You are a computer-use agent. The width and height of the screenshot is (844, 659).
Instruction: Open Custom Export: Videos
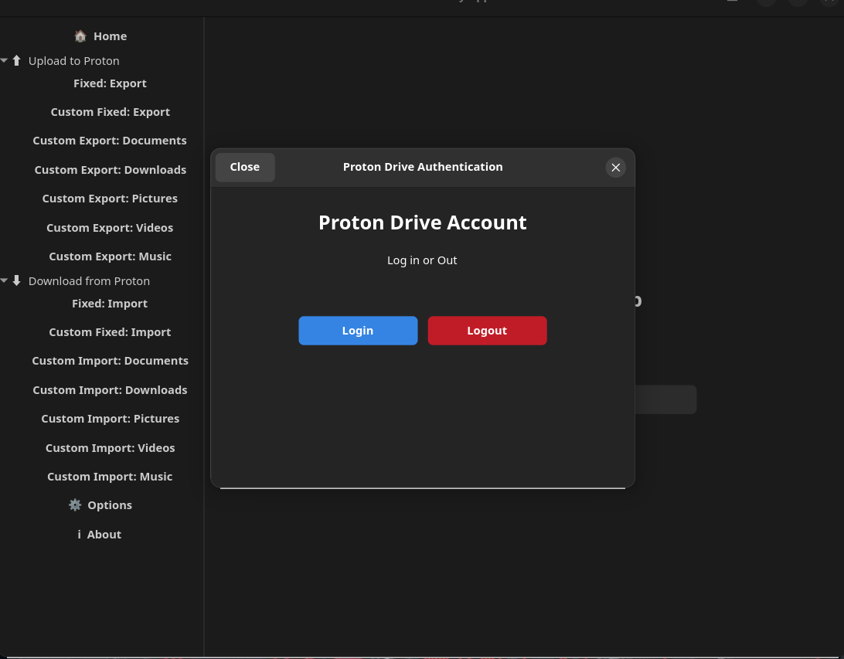[110, 228]
